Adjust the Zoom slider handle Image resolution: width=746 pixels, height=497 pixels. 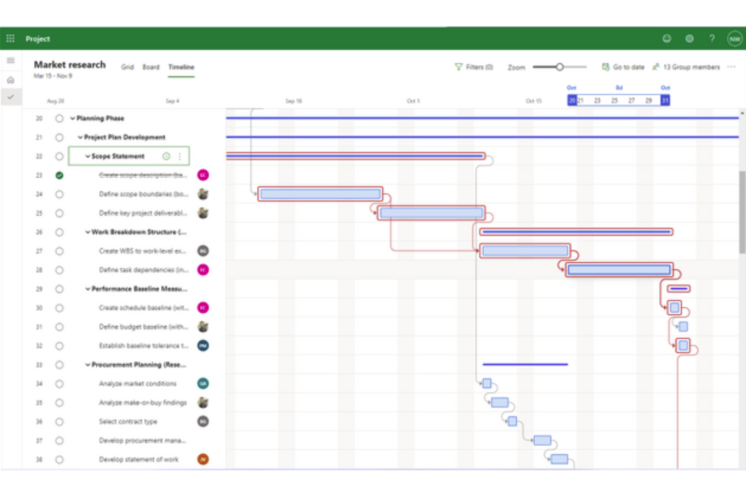(x=559, y=67)
